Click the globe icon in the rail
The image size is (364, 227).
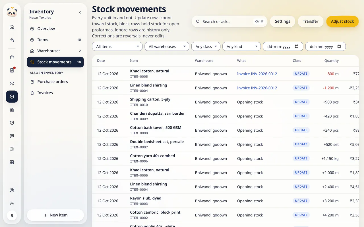pos(12,149)
